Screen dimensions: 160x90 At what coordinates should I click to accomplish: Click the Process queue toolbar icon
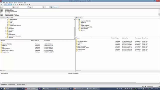(15, 4)
